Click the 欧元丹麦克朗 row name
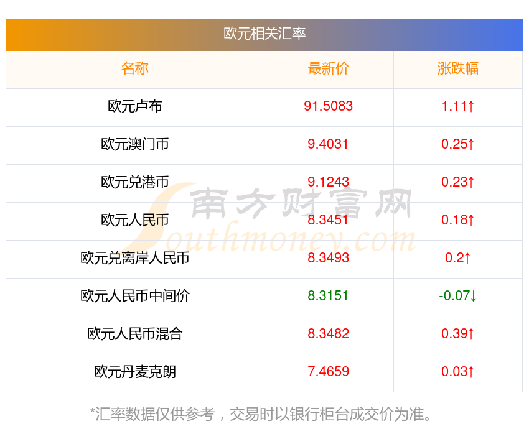 click(135, 372)
